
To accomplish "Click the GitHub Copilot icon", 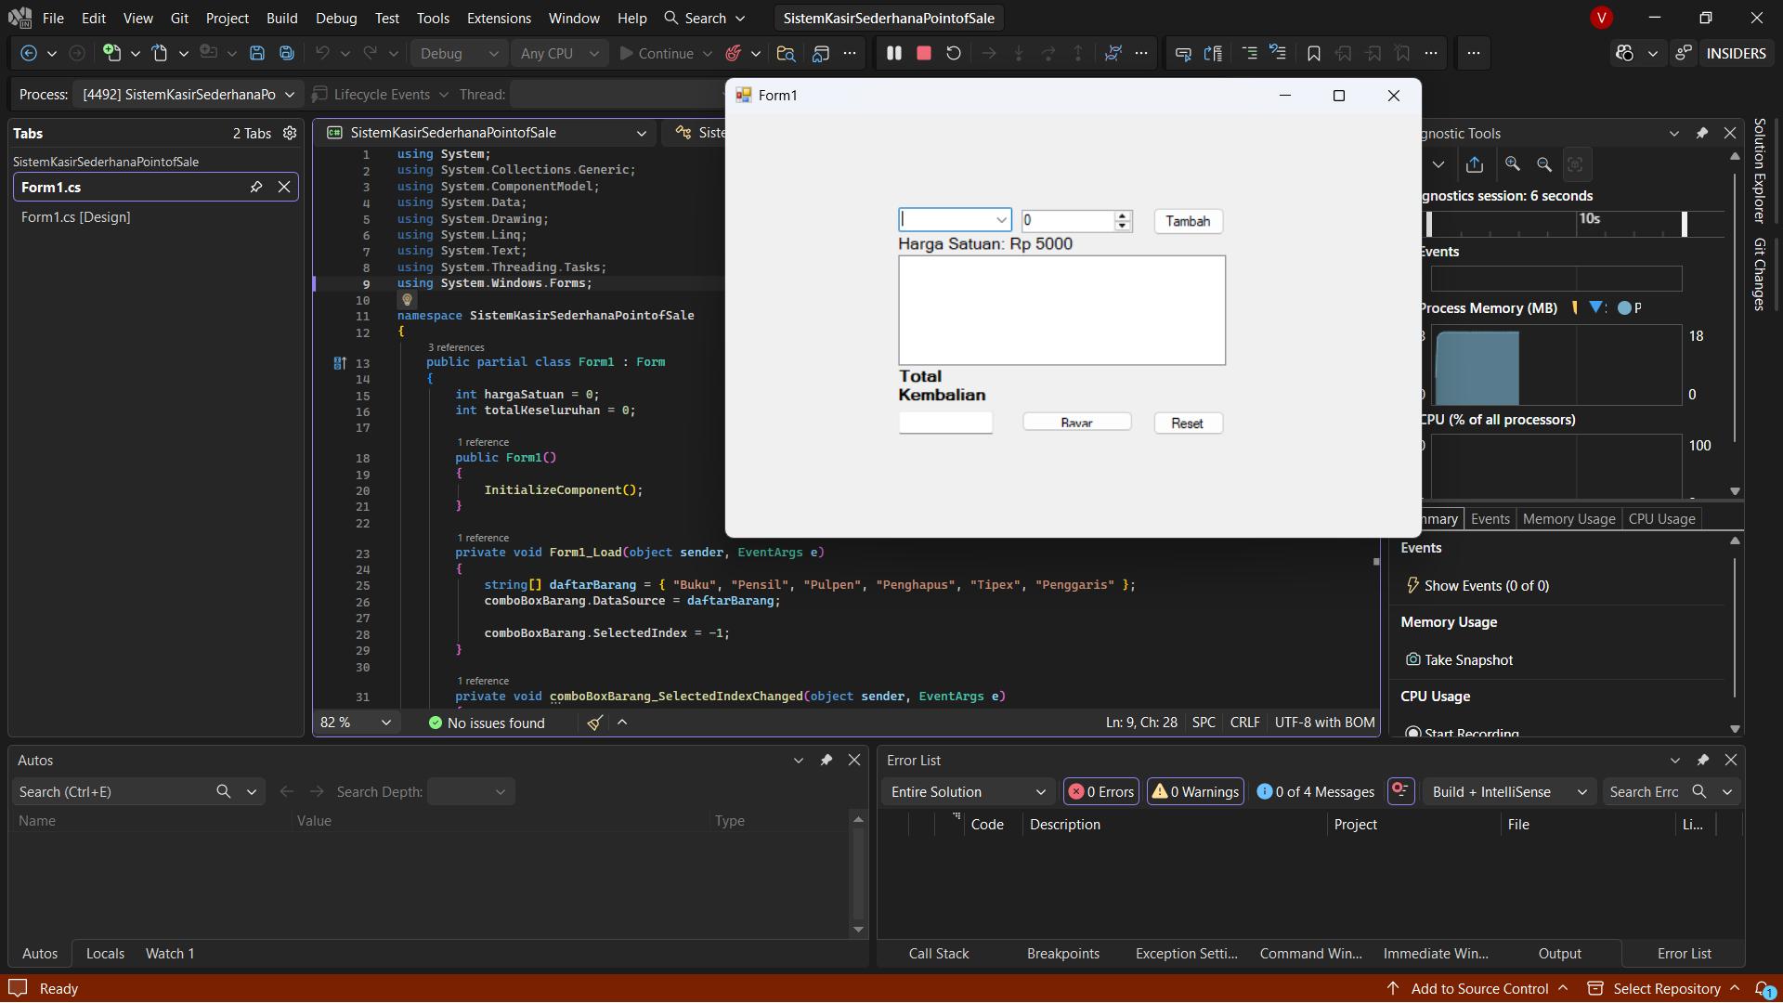I will [x=1624, y=54].
